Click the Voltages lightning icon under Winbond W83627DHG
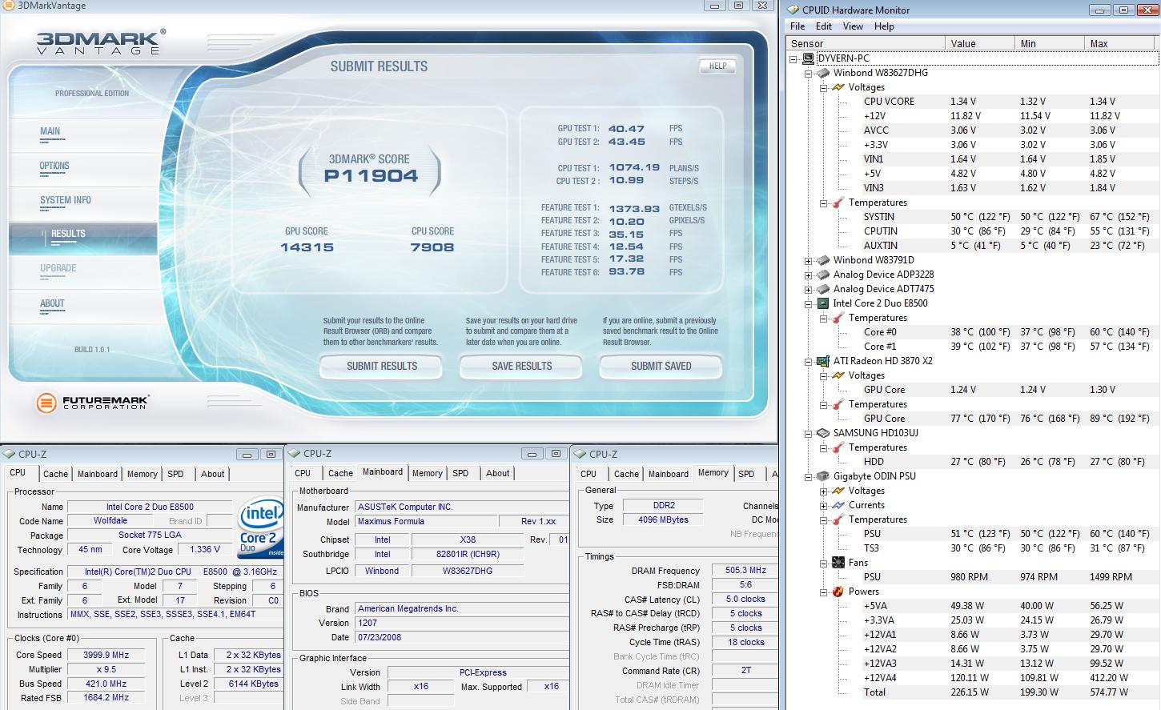Screen dimensions: 1161x710 (x=838, y=87)
